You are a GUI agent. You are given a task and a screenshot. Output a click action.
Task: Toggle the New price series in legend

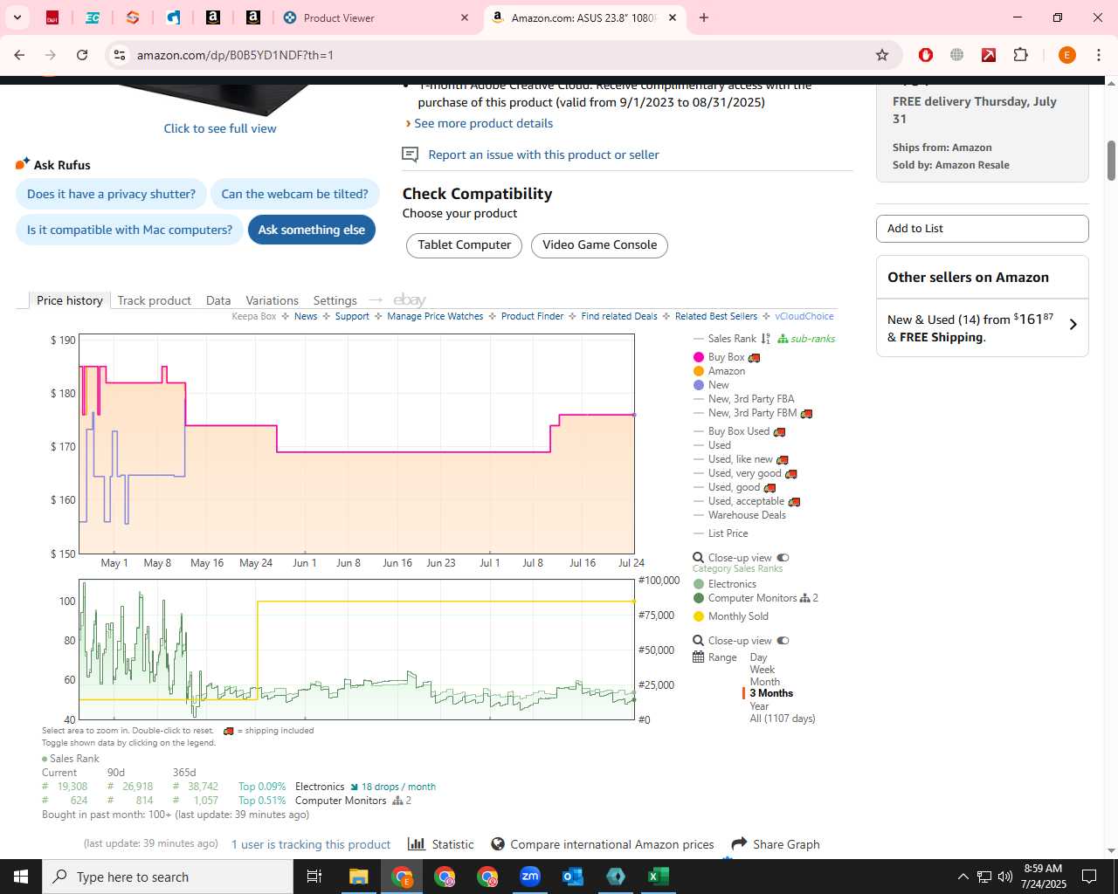click(x=711, y=385)
